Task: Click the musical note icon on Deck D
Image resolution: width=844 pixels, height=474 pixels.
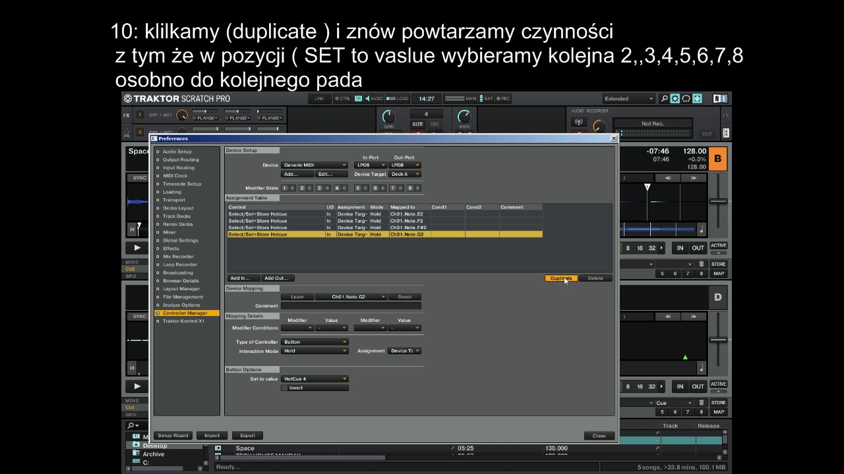Action: (701, 368)
